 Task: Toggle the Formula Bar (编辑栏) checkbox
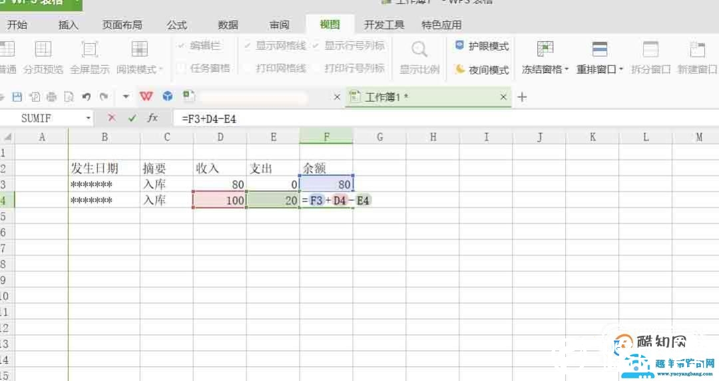181,45
